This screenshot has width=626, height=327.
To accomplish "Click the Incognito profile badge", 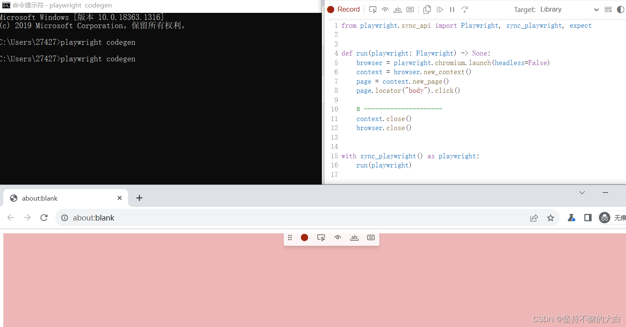I will point(612,218).
